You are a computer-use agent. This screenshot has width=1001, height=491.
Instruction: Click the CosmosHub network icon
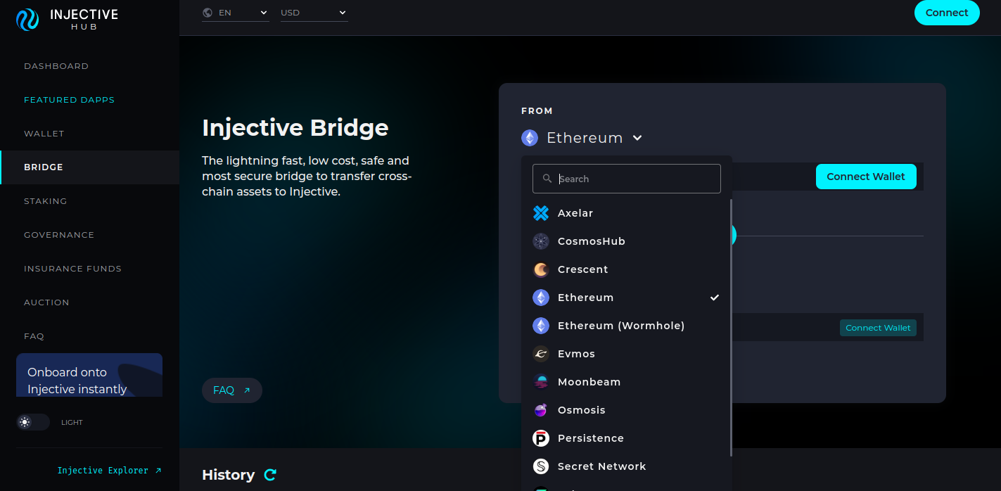click(x=540, y=241)
